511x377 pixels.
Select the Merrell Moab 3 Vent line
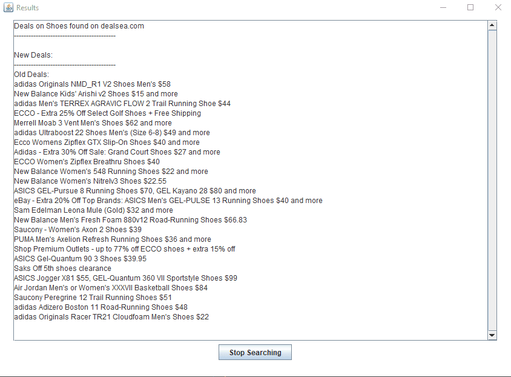(x=93, y=123)
